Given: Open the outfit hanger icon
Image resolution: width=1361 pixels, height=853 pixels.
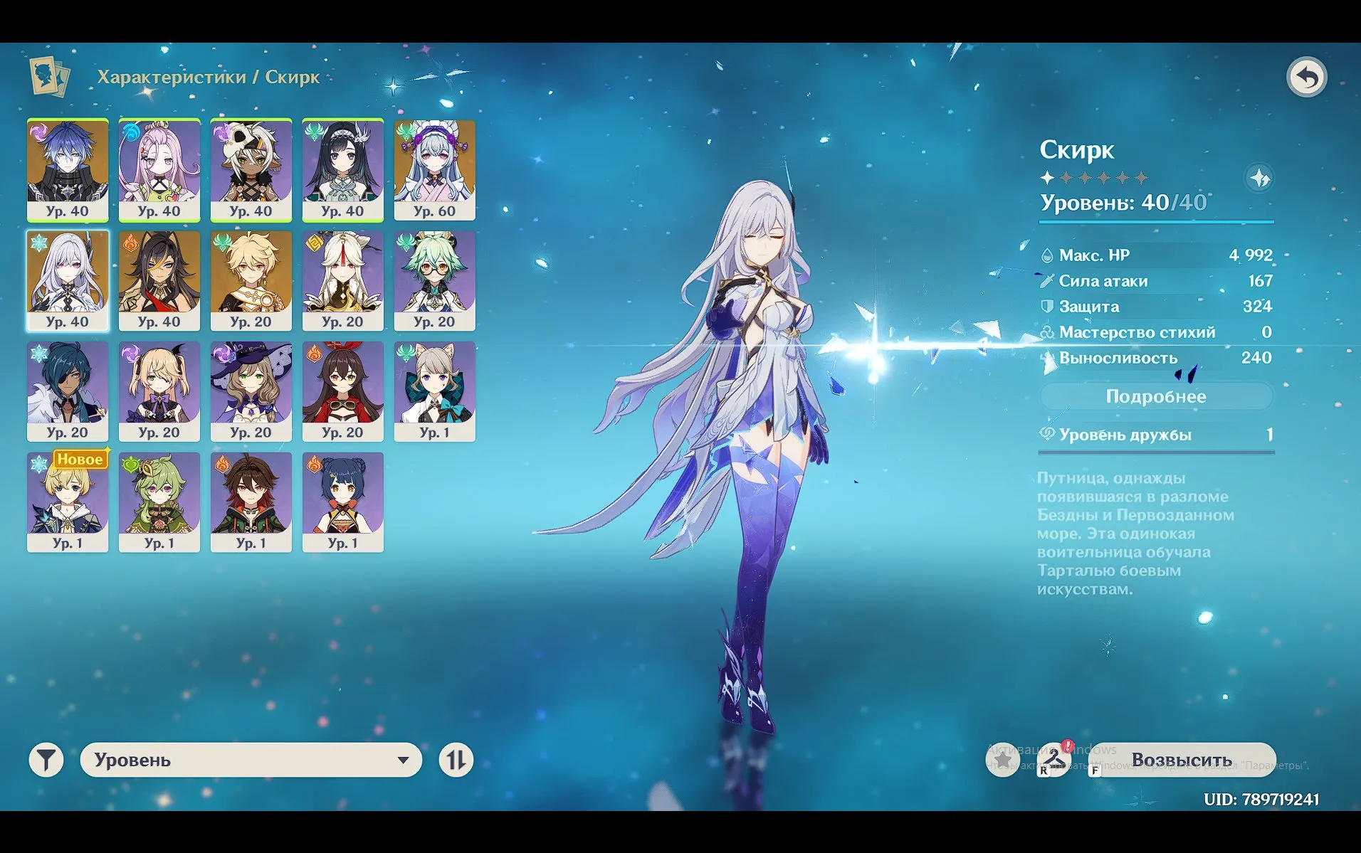Looking at the screenshot, I should (1056, 760).
